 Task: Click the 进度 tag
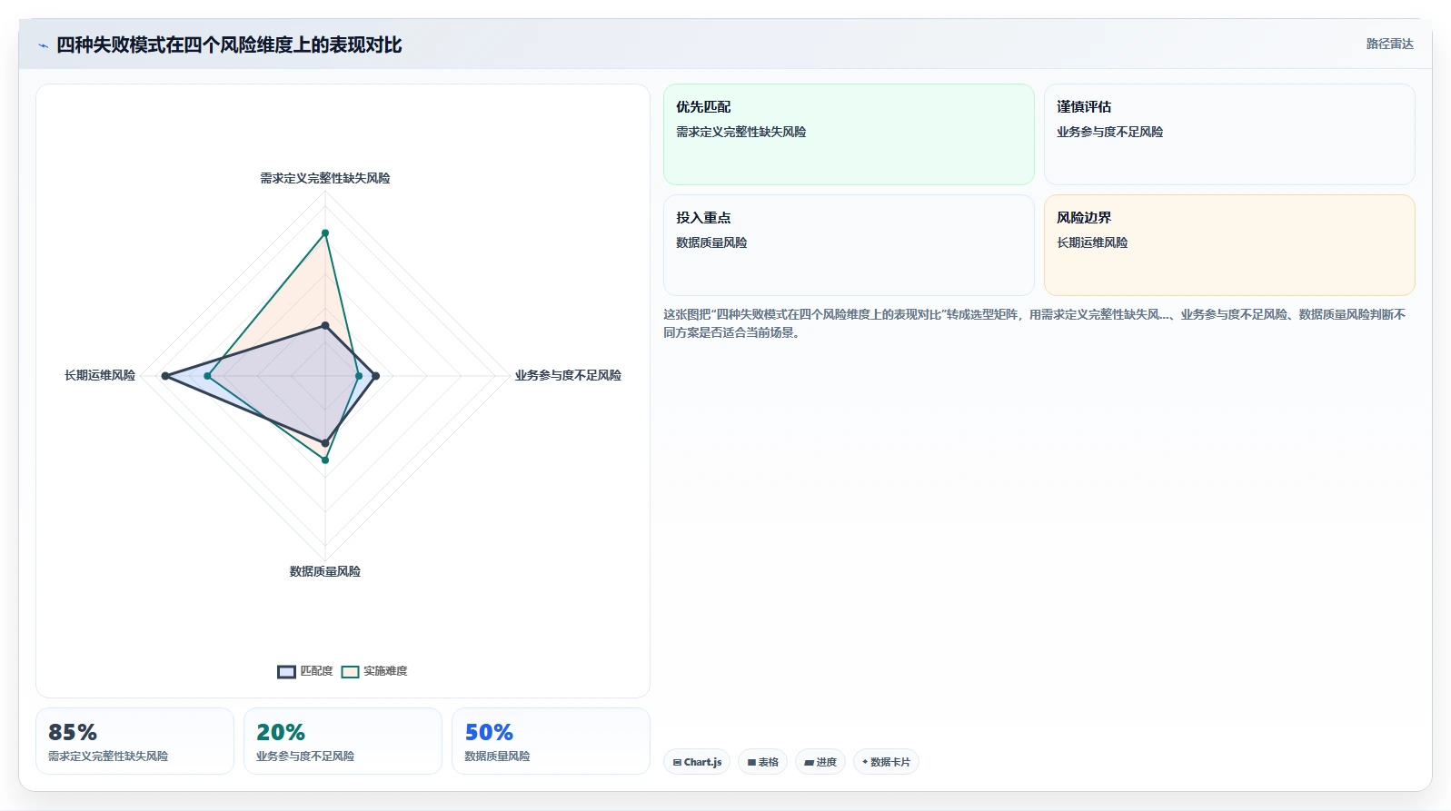point(820,762)
